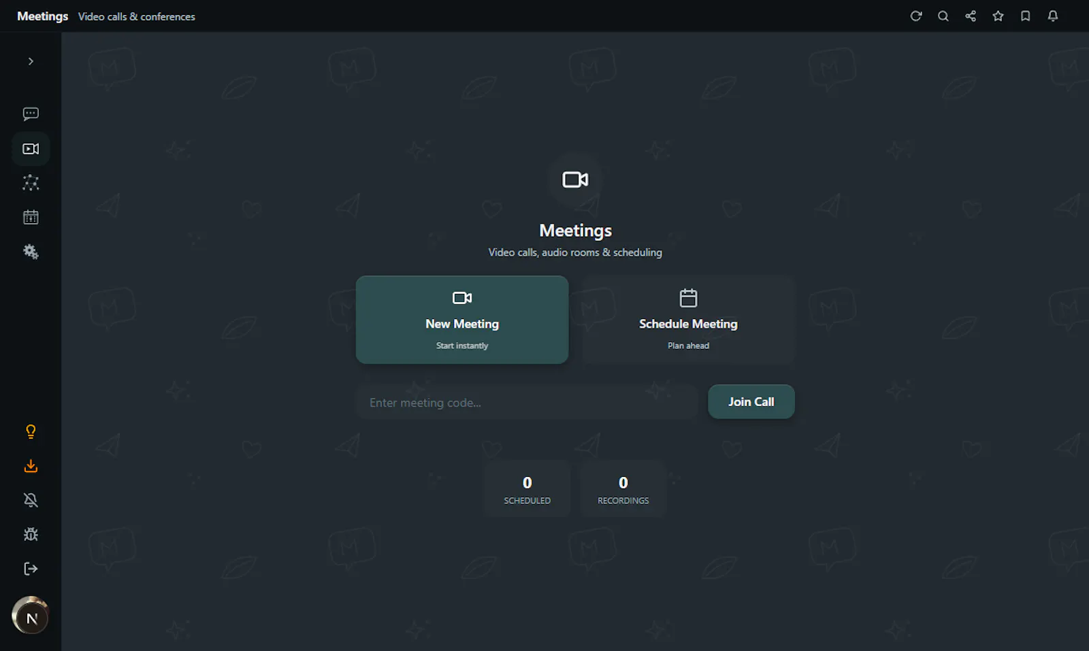Click the Meetings title in header
This screenshot has height=651, width=1089.
point(42,16)
